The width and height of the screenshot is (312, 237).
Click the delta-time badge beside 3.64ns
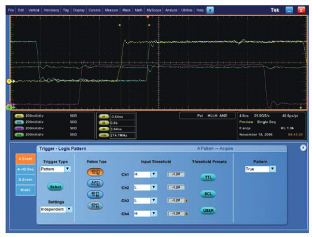[x=104, y=129]
